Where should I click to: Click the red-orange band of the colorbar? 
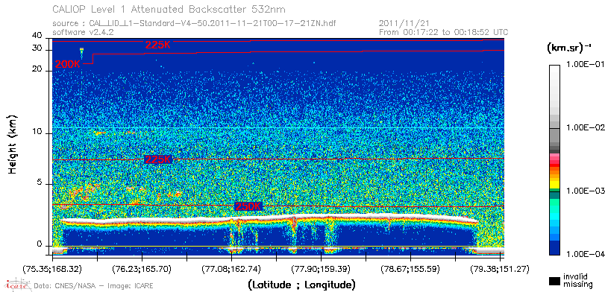(x=554, y=168)
